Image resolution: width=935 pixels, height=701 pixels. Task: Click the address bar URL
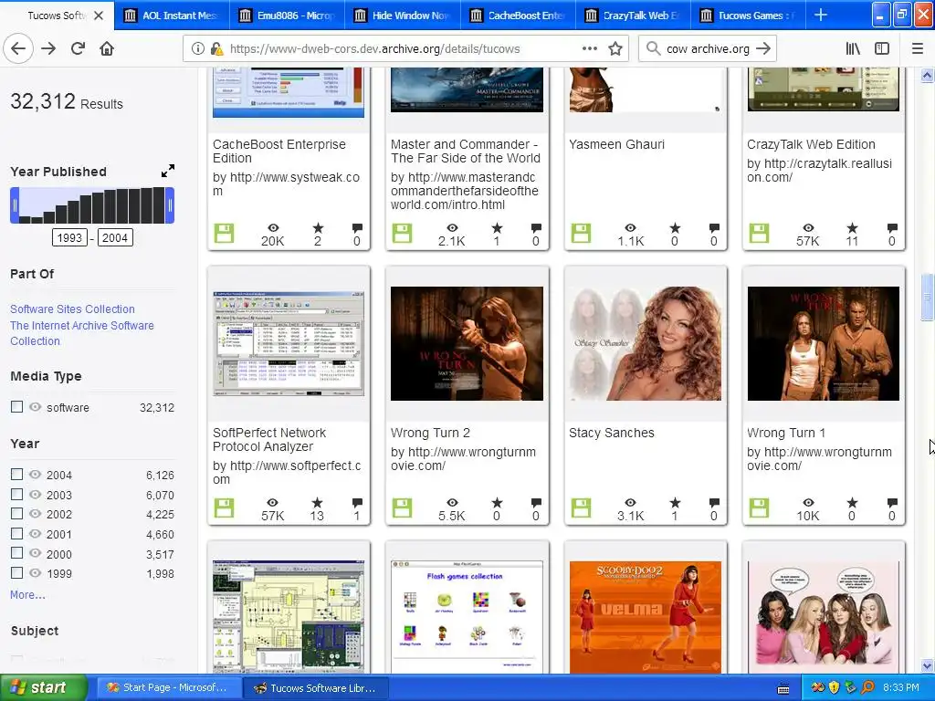tap(374, 49)
